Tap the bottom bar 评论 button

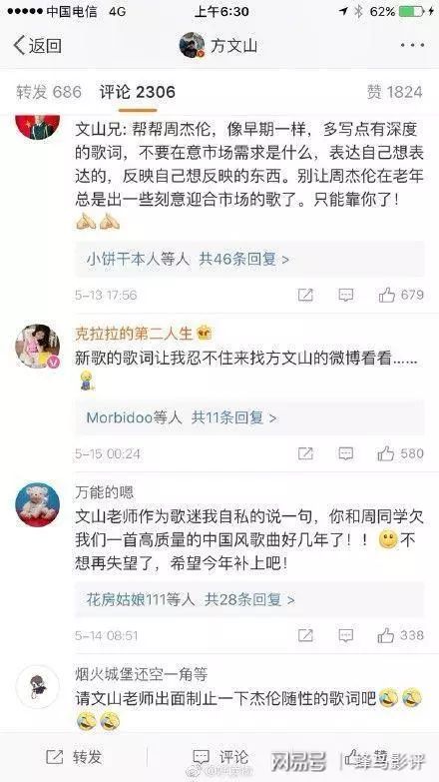pyautogui.click(x=219, y=757)
